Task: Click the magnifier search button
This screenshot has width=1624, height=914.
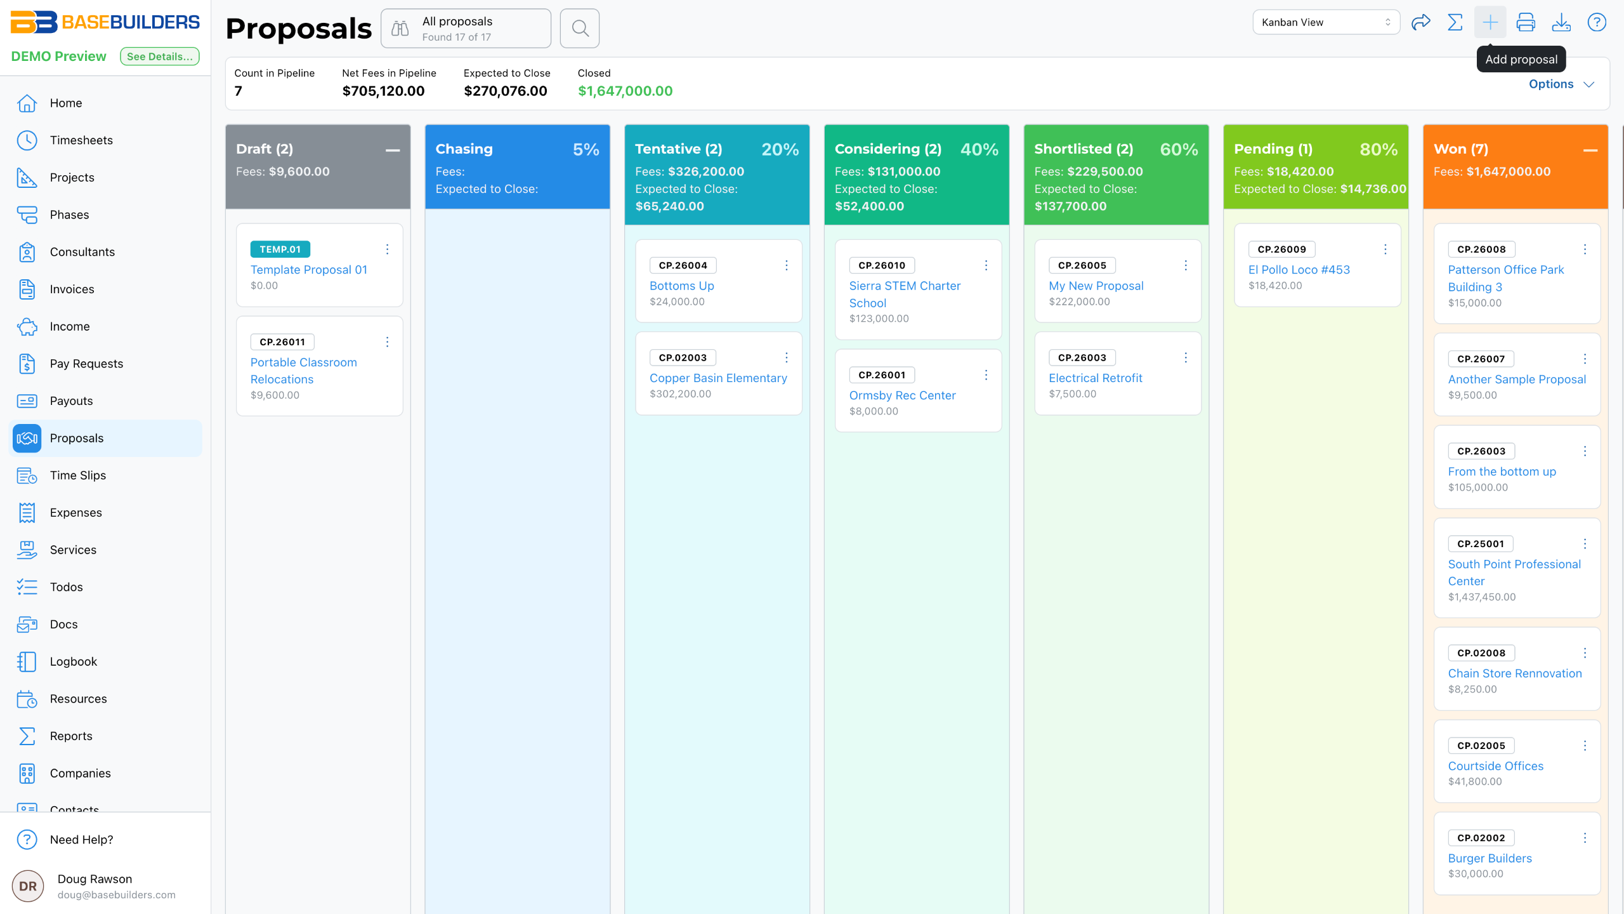Action: pos(580,29)
